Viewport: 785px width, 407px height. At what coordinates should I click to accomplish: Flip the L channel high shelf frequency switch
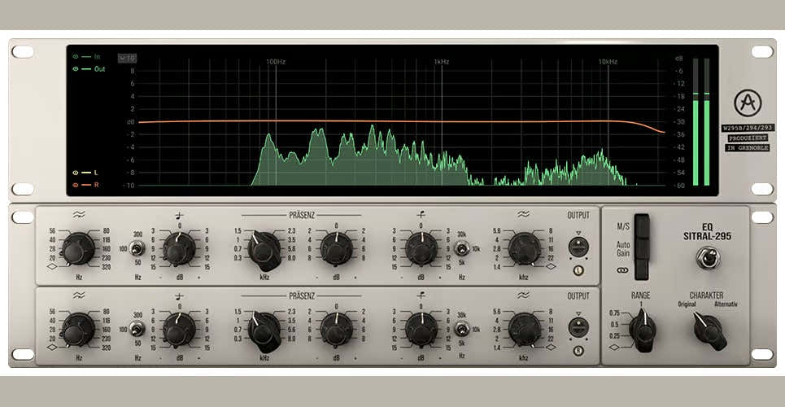click(462, 248)
